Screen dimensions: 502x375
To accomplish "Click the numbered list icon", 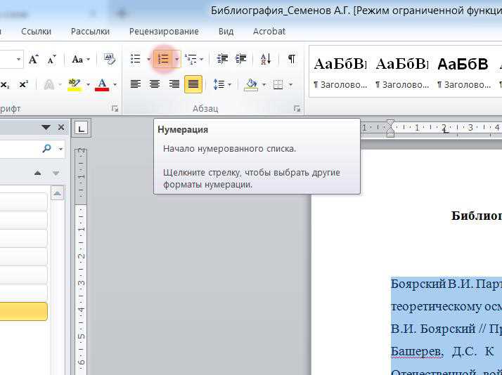I will (163, 59).
